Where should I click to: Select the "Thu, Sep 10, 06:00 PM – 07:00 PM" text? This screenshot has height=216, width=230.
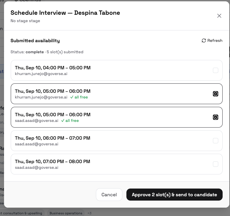coord(53,138)
